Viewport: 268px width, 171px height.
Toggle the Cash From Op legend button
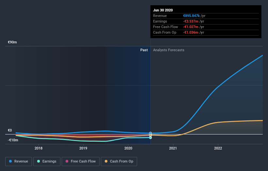pos(119,162)
